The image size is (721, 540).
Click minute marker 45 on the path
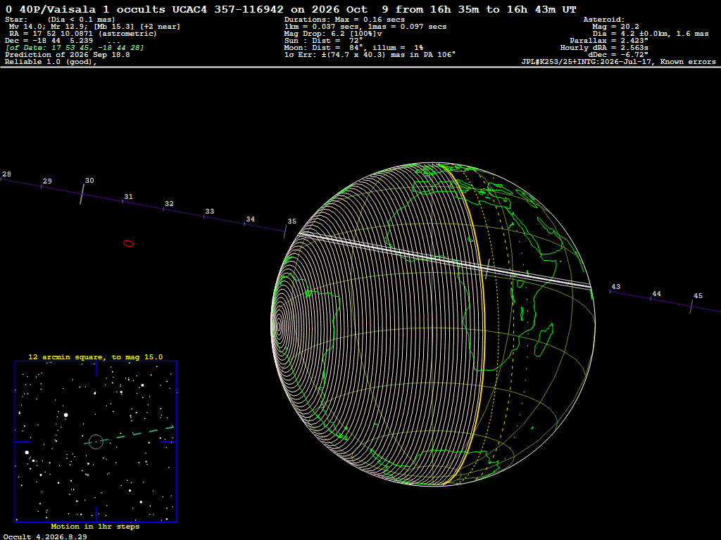tap(698, 296)
